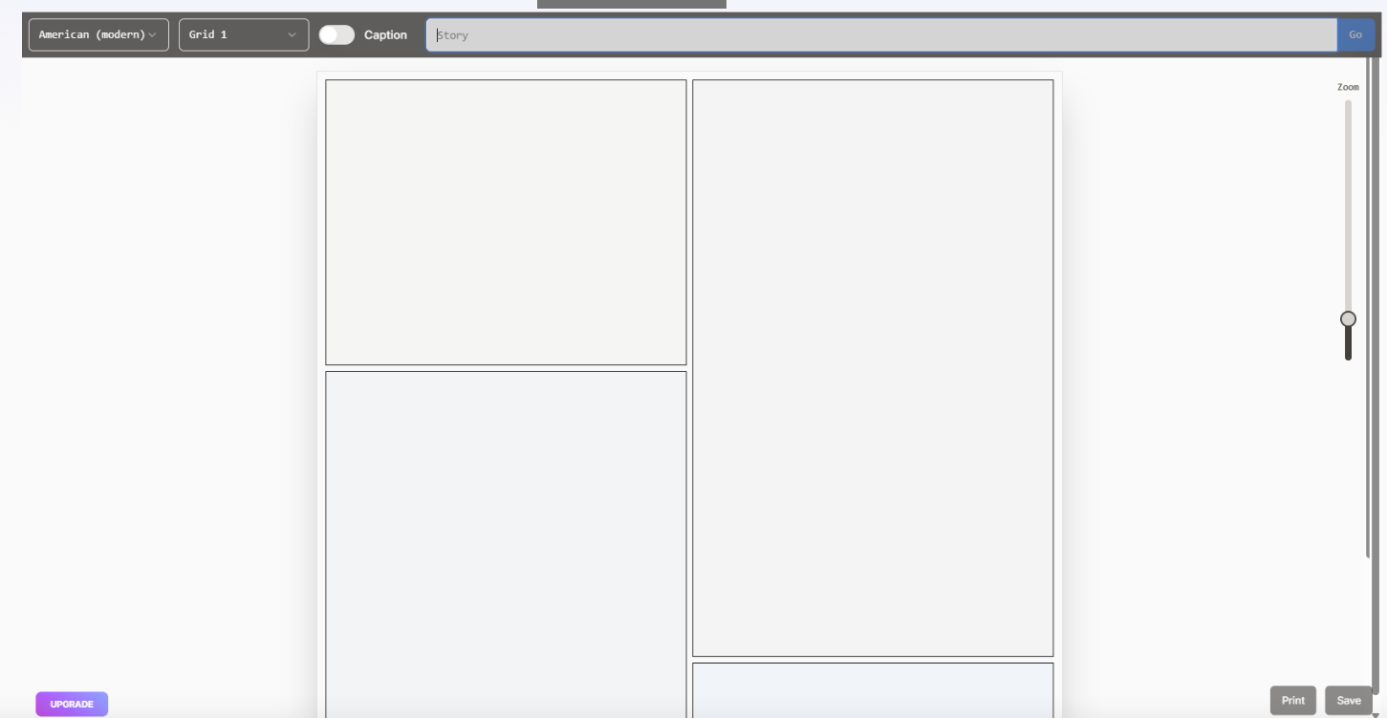
Task: Click the purple UPGRADE button
Action: pos(72,704)
